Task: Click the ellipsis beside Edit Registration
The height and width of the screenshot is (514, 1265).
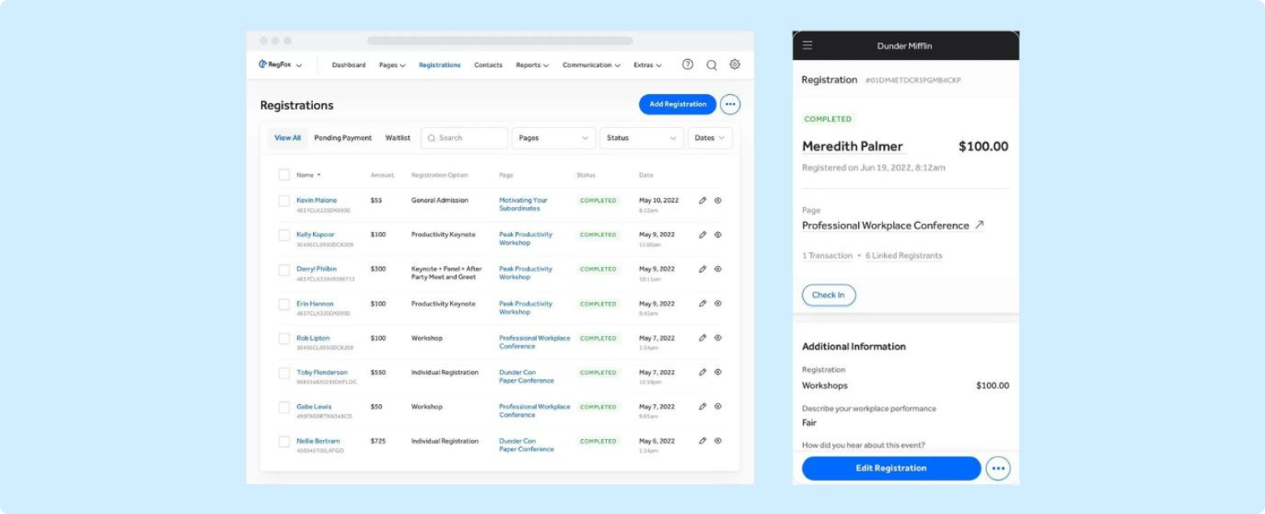Action: (999, 467)
